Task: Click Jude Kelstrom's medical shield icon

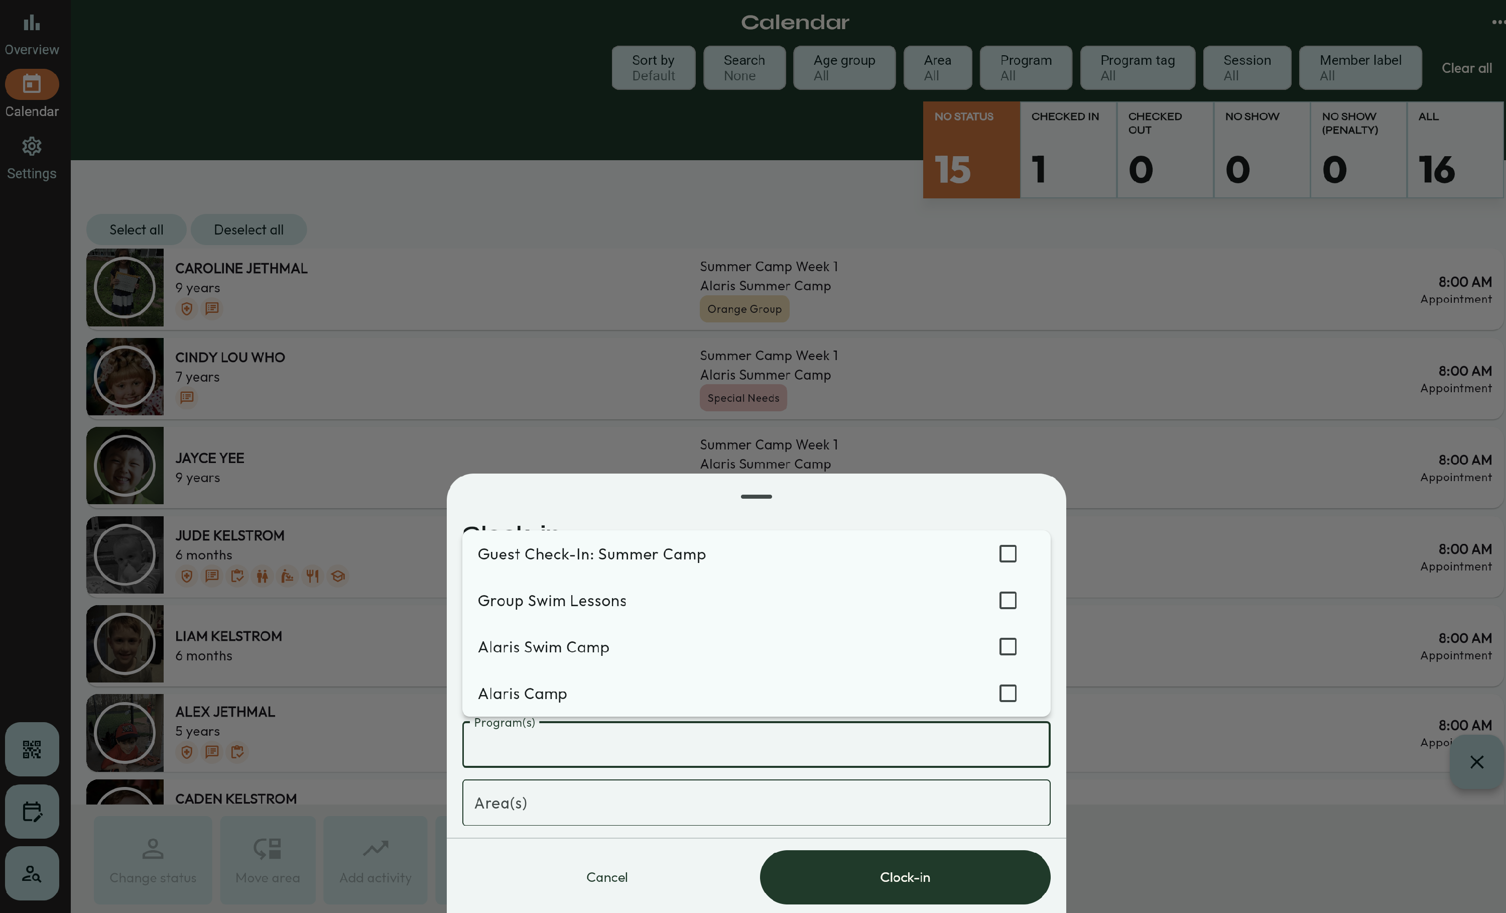Action: click(187, 576)
